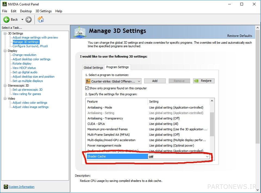Select the Power management mode row

[x=148, y=145]
